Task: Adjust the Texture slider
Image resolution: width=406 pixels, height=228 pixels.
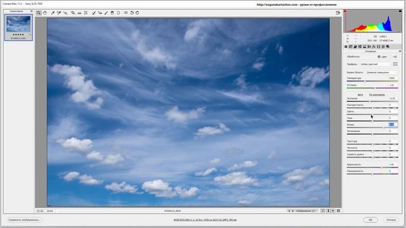Action: pos(372,144)
